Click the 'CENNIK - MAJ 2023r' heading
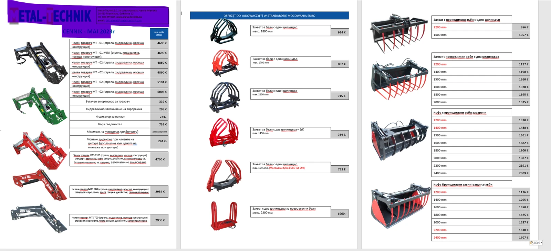Screen dimensions: 551x251 89,31
